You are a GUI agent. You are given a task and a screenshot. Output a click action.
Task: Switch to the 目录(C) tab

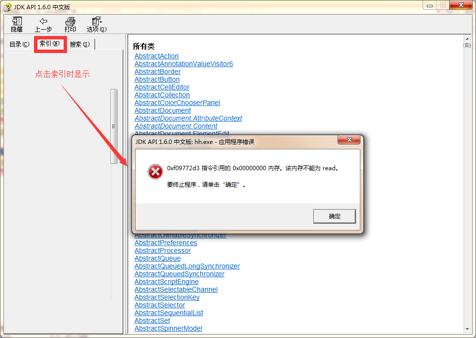[19, 44]
